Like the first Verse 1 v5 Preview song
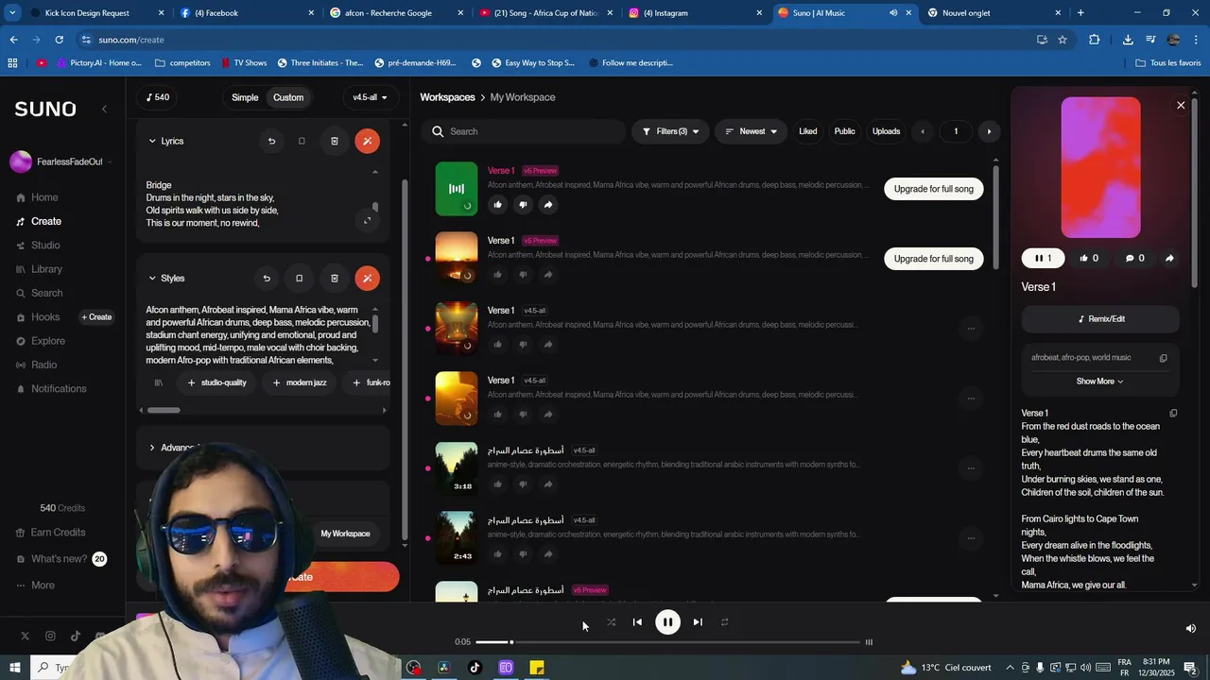This screenshot has height=680, width=1210. coord(497,205)
